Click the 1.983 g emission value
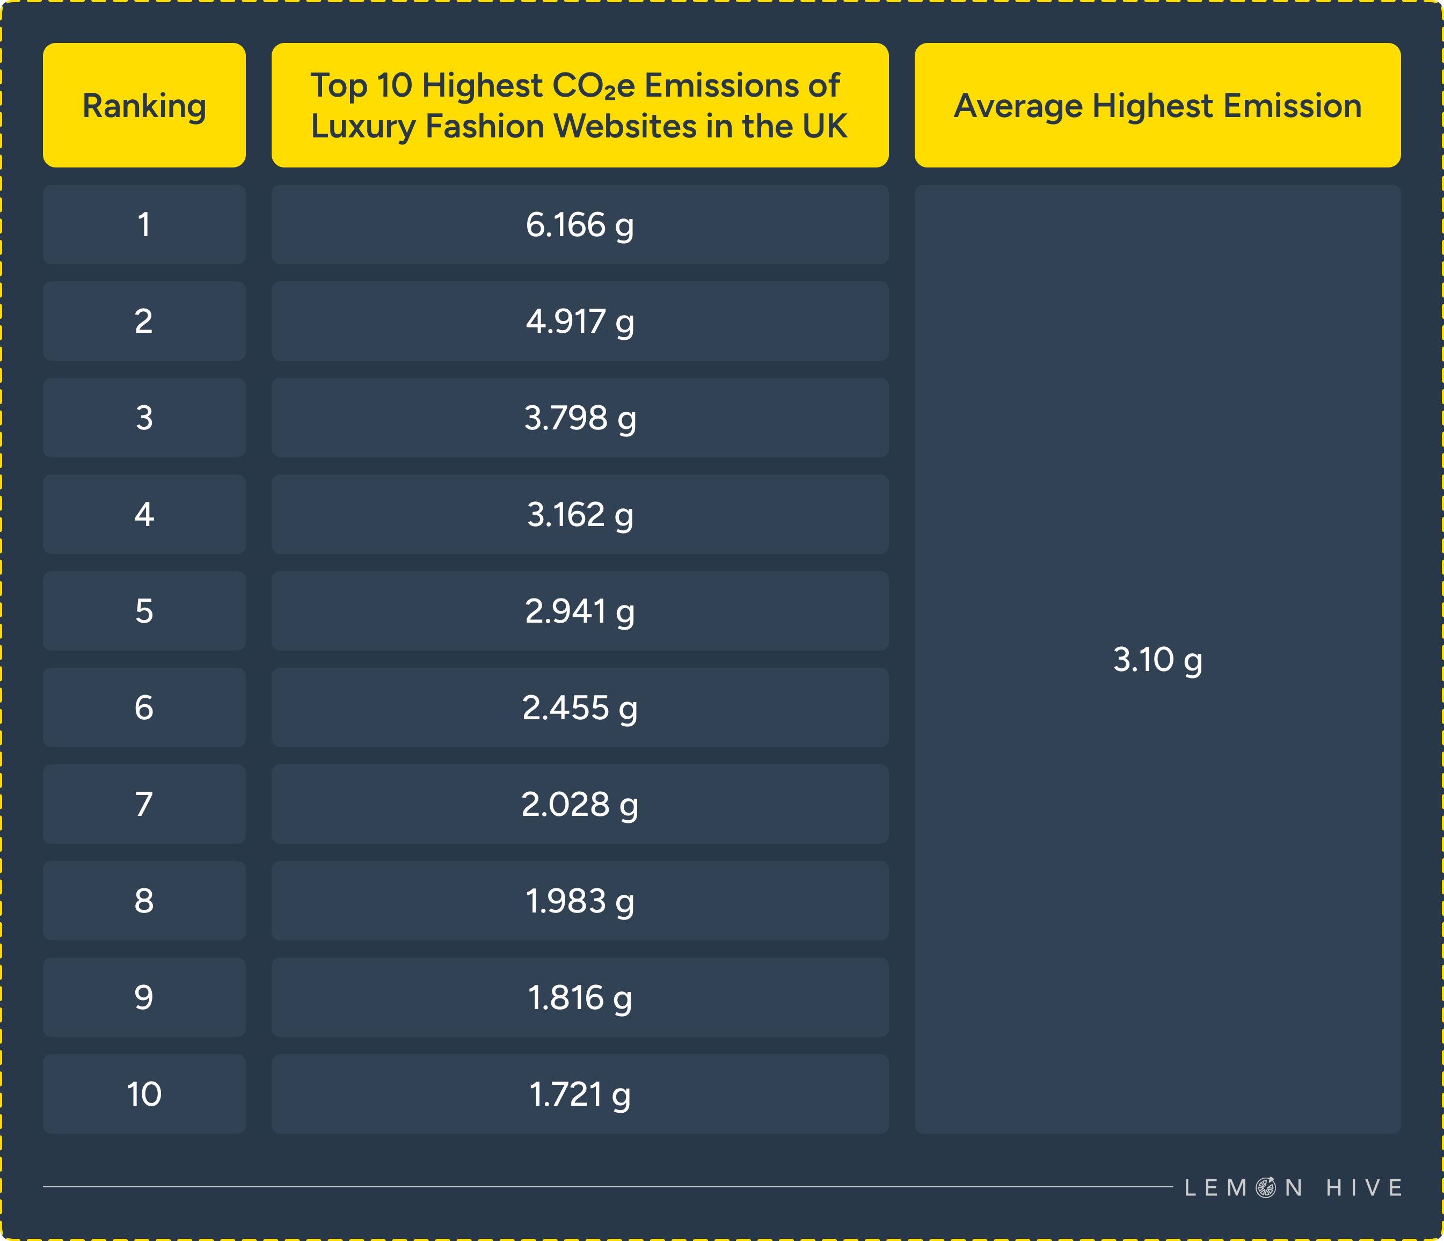Image resolution: width=1444 pixels, height=1241 pixels. coord(579,901)
